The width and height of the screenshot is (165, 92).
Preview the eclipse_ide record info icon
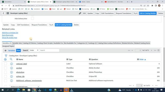pyautogui.click(x=11, y=76)
